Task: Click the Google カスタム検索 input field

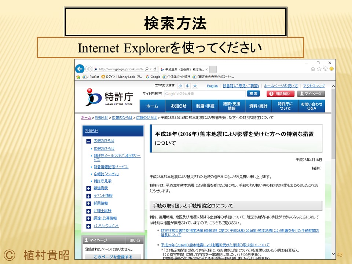Action: pyautogui.click(x=205, y=93)
